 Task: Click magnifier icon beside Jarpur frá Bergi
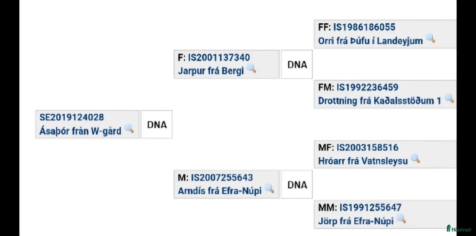tap(251, 68)
